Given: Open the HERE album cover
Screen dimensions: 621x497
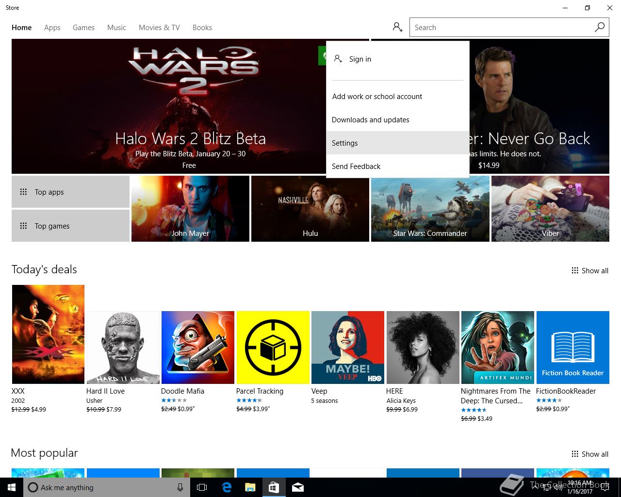Looking at the screenshot, I should point(423,348).
